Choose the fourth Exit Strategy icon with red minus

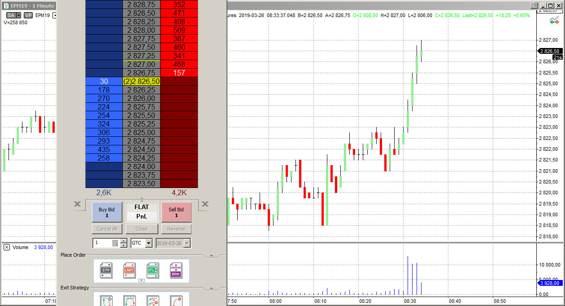176,301
